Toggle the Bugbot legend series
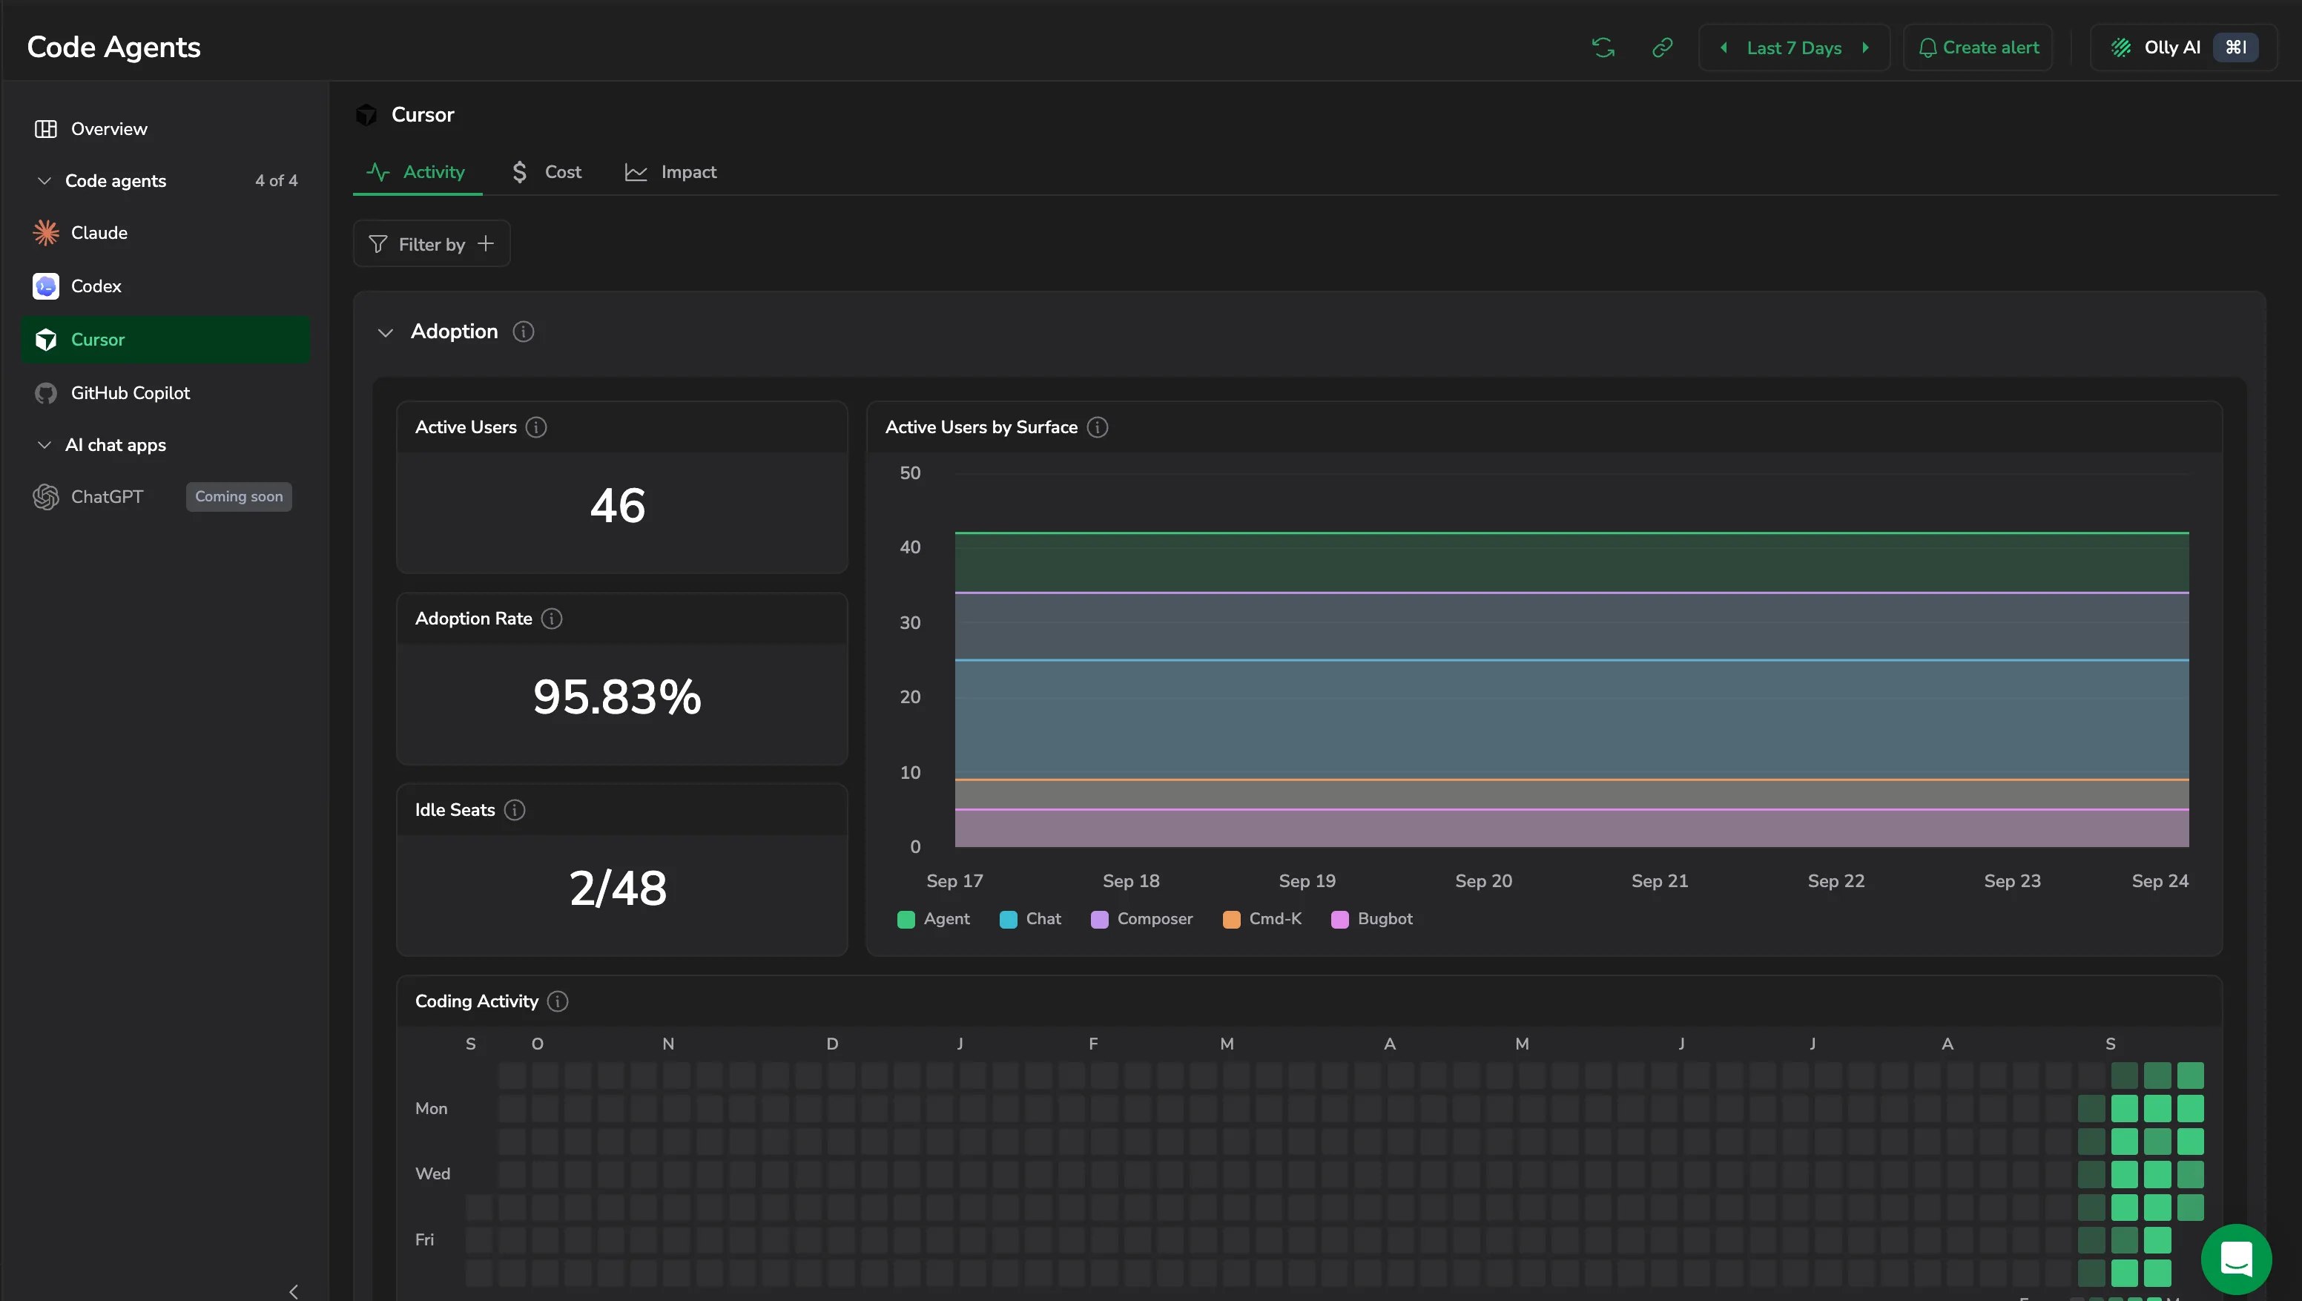The width and height of the screenshot is (2302, 1301). click(1372, 918)
